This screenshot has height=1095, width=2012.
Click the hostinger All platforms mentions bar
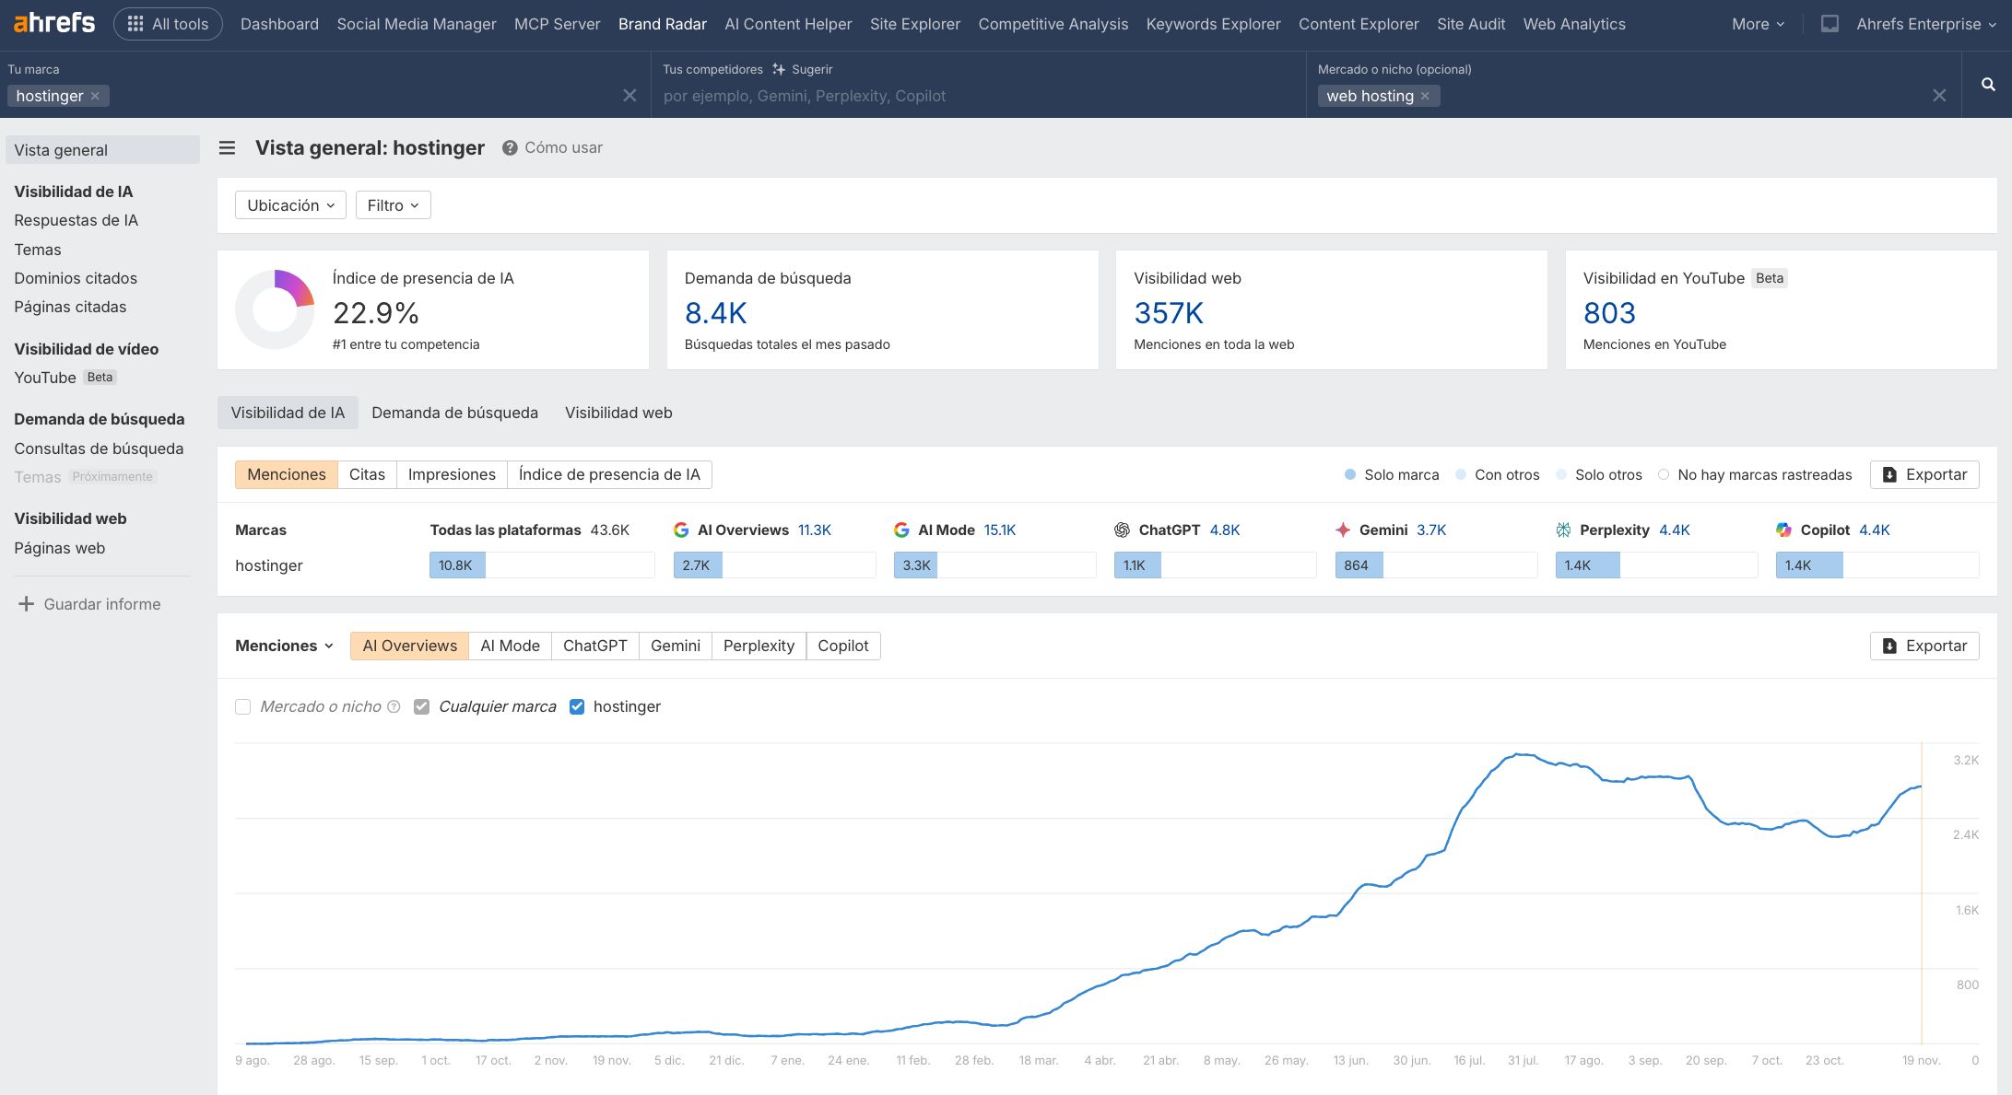click(x=457, y=565)
